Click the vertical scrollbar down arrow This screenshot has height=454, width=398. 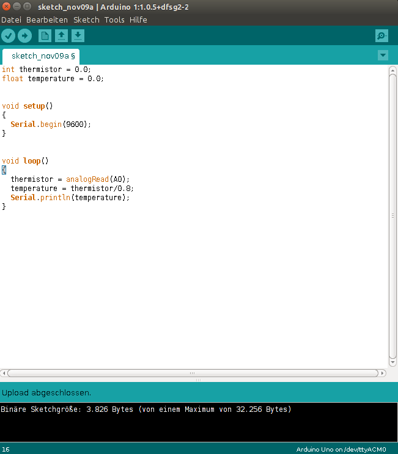click(392, 362)
